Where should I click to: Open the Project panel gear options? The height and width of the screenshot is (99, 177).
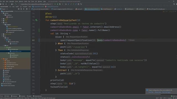[x=27, y=9]
